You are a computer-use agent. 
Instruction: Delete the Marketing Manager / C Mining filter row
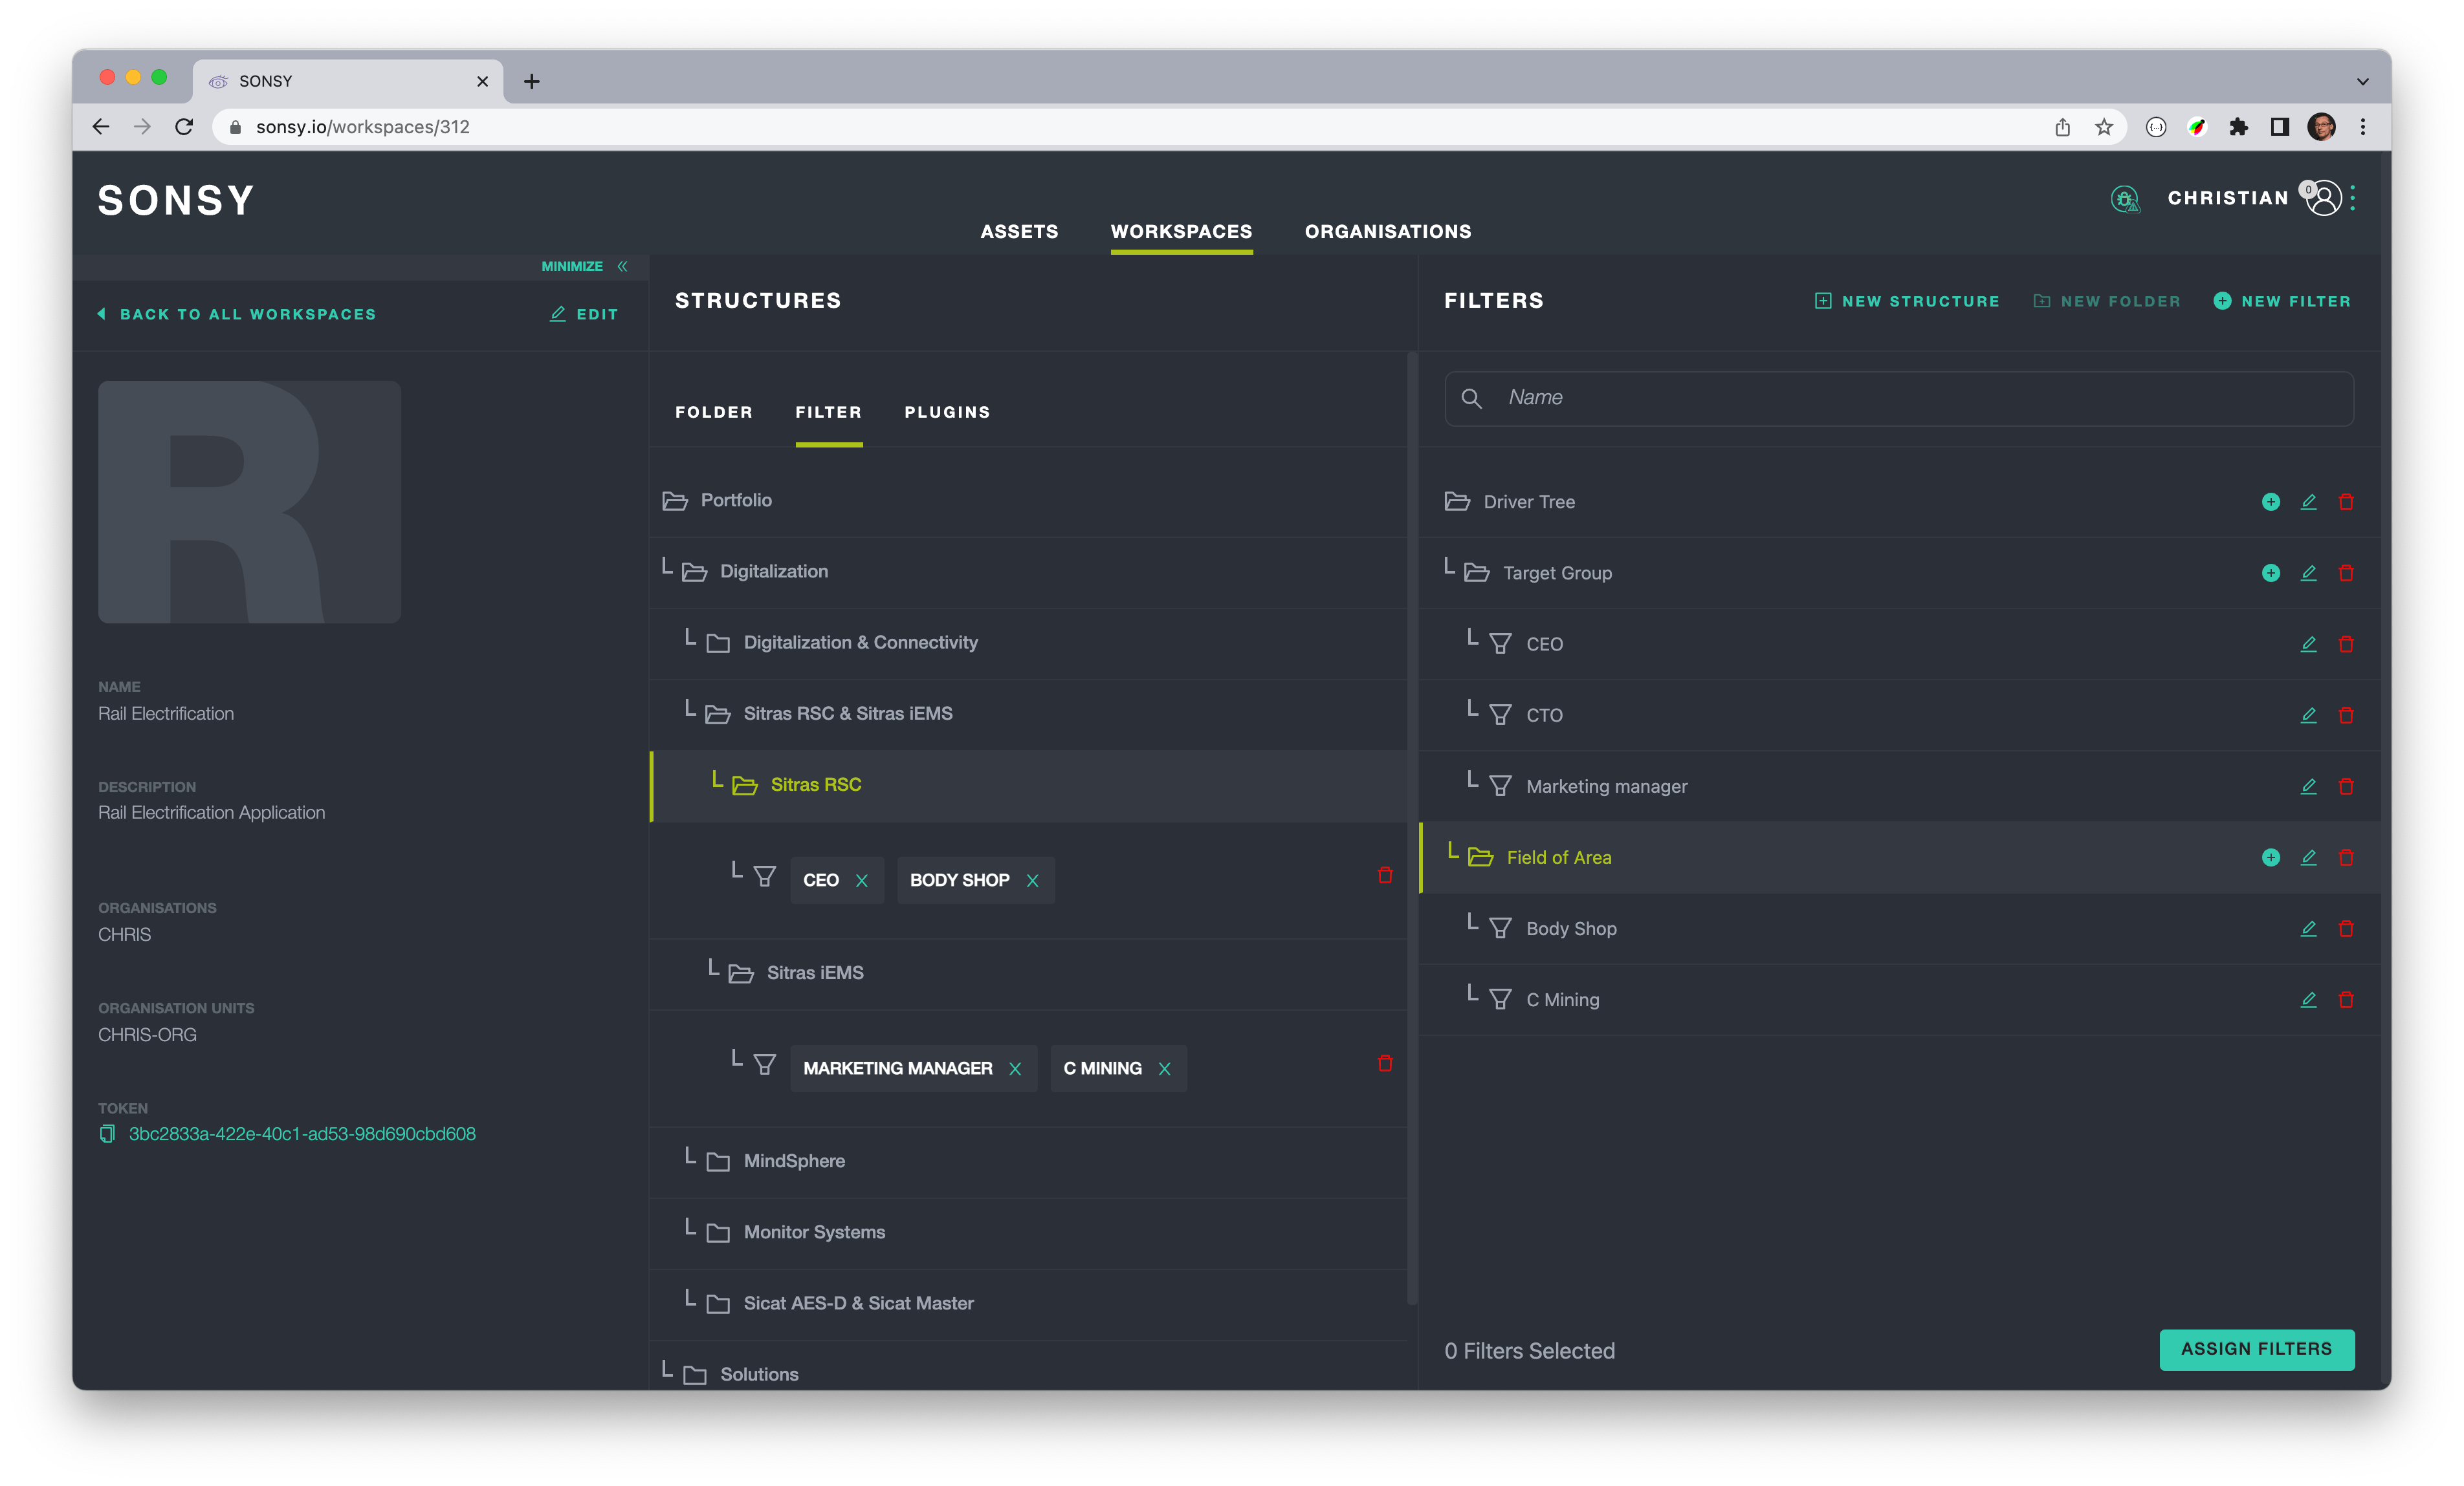1384,1063
